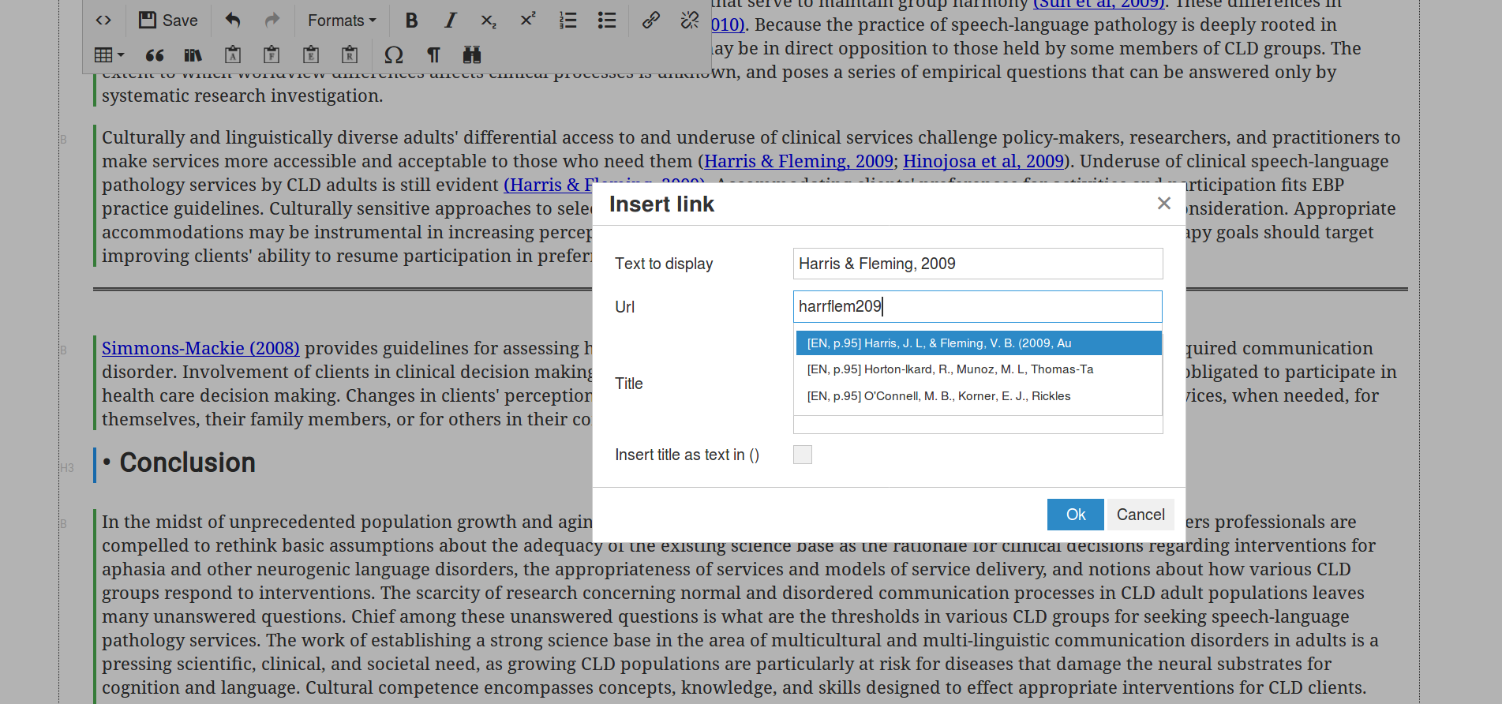Open the table insert dropdown
The image size is (1502, 704).
coord(109,55)
